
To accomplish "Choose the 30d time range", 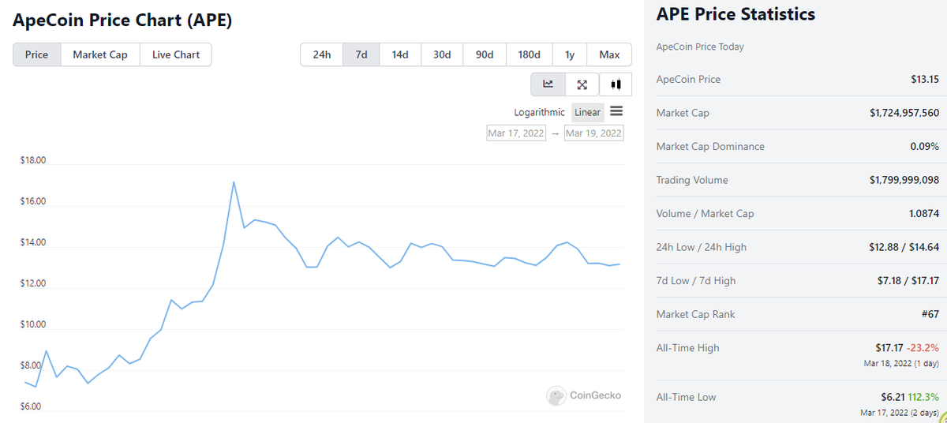I will [442, 54].
